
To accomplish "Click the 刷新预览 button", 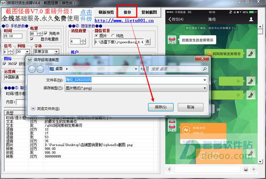I will 106,12.
